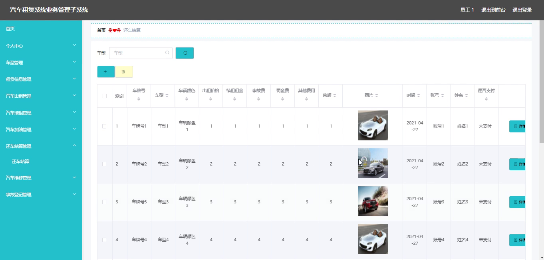The image size is (544, 260).
Task: Click date 2021-04-27 in row 1
Action: 415,126
